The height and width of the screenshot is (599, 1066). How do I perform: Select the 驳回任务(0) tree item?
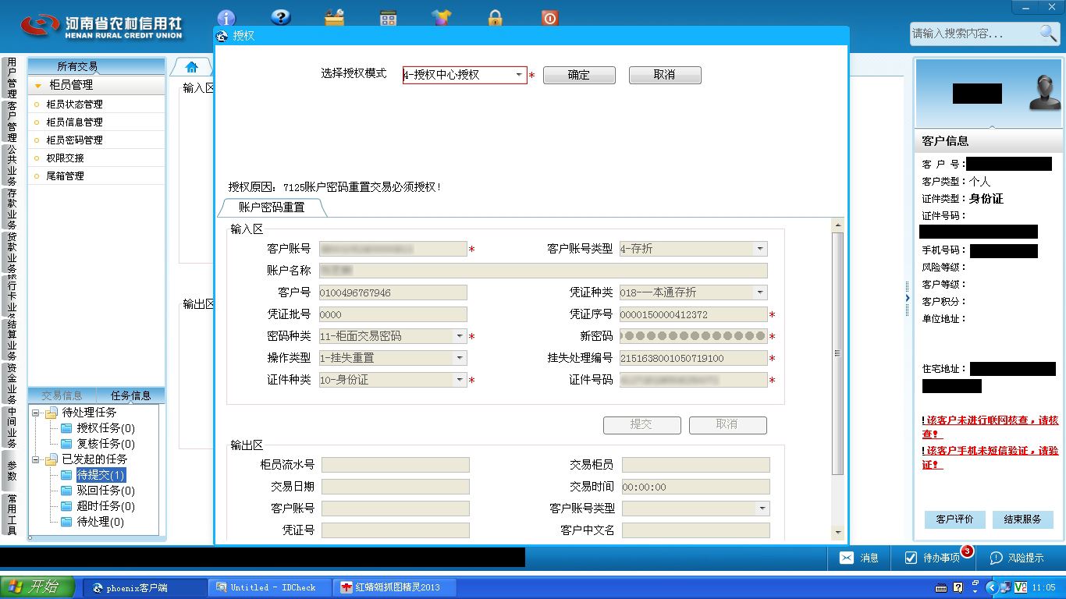click(105, 491)
